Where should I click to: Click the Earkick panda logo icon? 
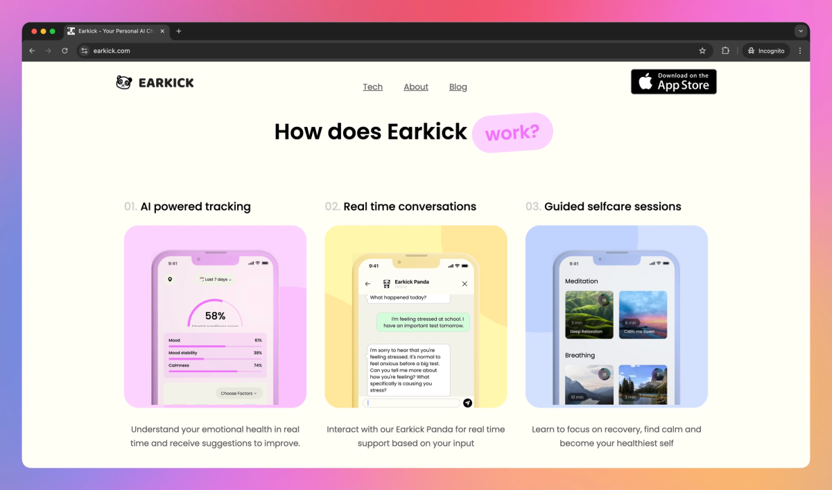tap(123, 82)
